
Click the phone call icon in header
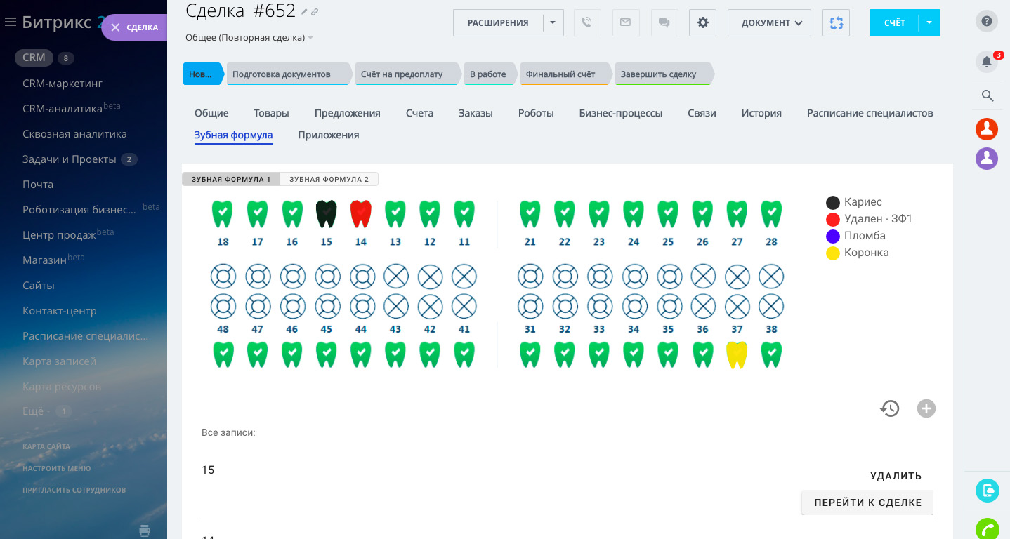[x=587, y=22]
